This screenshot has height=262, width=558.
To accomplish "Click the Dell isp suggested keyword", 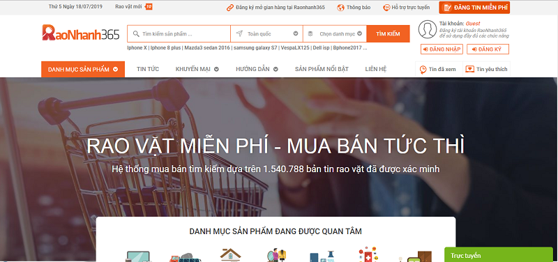I will click(321, 47).
